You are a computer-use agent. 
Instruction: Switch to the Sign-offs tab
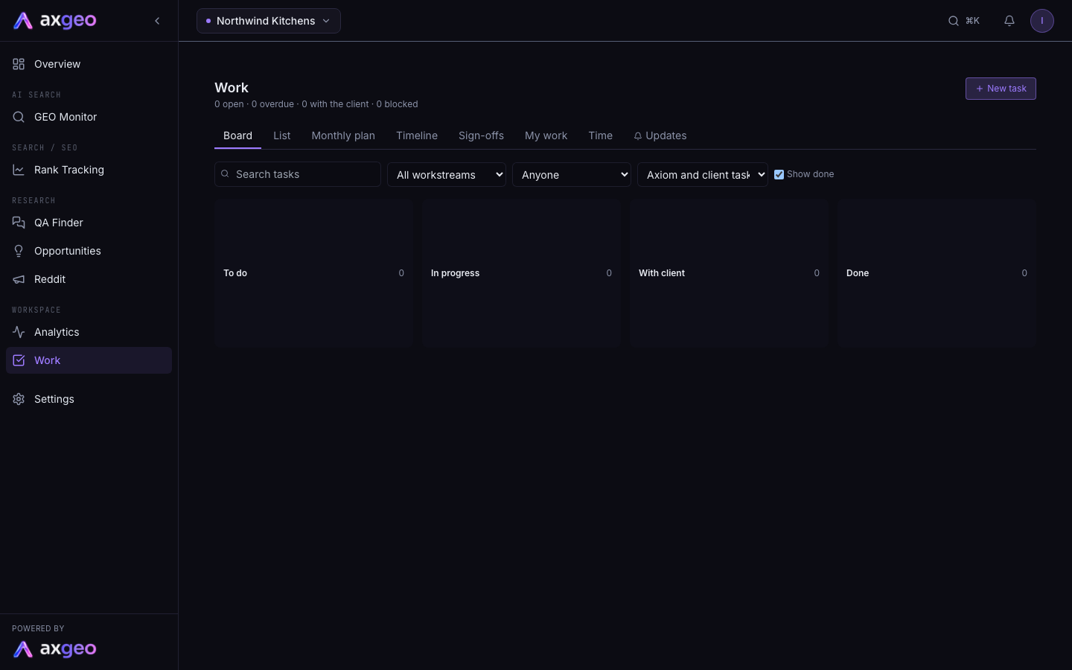click(x=481, y=135)
